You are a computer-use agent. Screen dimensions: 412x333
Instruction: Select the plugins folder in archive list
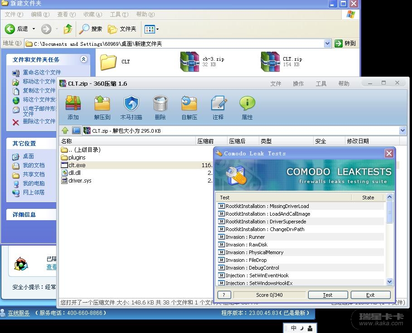[x=77, y=158]
